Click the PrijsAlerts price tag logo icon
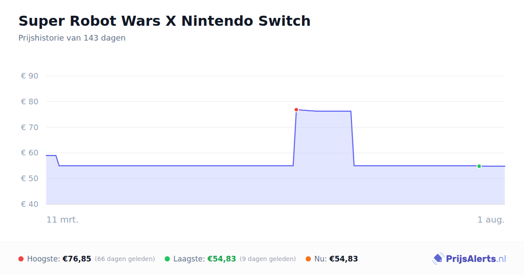Screen dimensions: 524x275 [x=438, y=259]
